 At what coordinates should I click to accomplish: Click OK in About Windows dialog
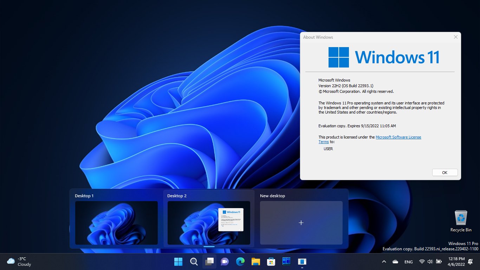pos(445,173)
